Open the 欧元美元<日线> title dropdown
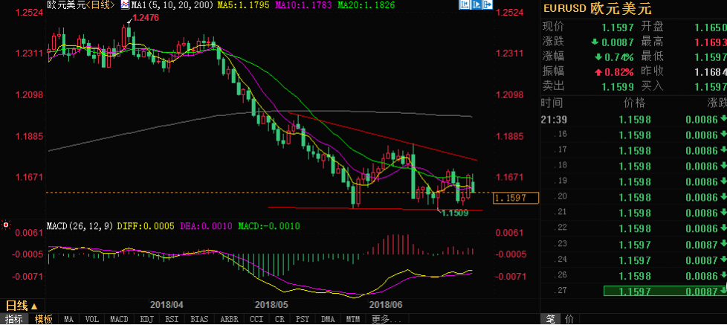Image resolution: width=727 pixels, height=325 pixels. click(x=71, y=4)
